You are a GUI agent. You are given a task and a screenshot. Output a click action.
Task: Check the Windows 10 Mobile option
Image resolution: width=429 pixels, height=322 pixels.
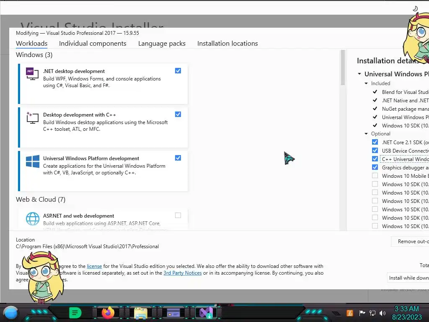[375, 176]
